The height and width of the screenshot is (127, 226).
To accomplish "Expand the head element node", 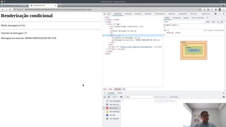I will [x=105, y=20].
